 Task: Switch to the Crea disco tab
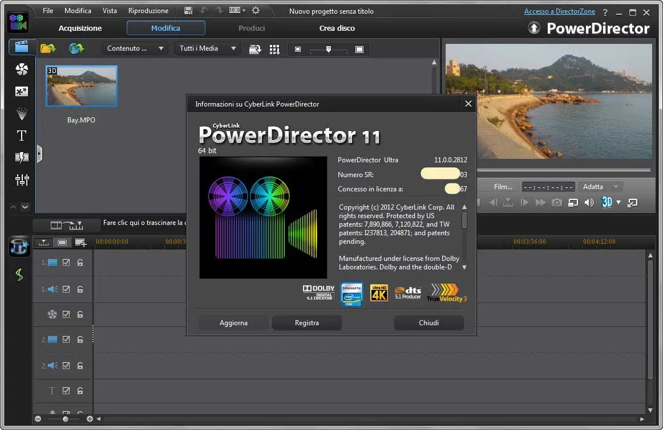point(337,28)
